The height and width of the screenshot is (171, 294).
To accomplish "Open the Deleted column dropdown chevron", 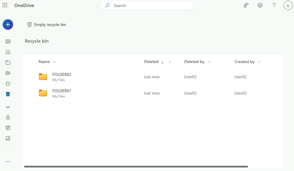I will [170, 62].
